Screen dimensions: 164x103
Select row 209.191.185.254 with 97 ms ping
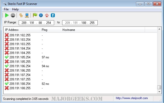pyautogui.click(x=80, y=57)
